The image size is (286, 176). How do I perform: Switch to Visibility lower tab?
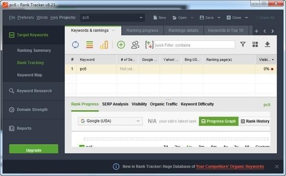point(139,104)
